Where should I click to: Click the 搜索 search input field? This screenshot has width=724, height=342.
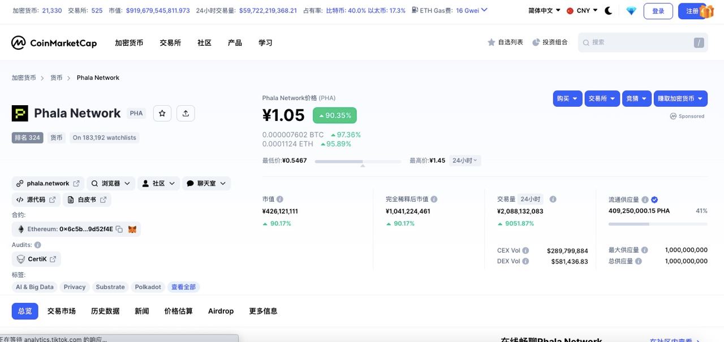tap(643, 42)
